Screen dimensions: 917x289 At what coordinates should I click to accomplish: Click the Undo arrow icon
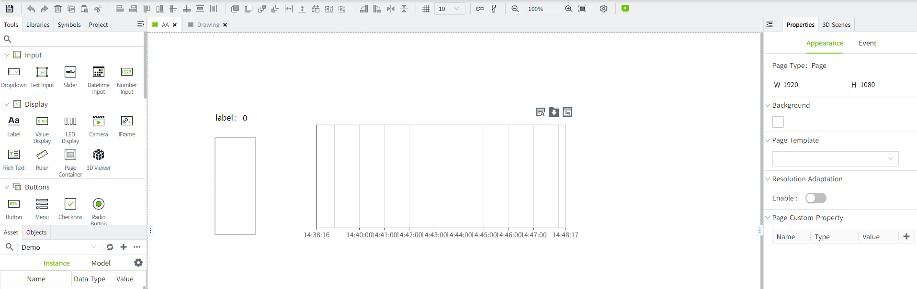[31, 9]
